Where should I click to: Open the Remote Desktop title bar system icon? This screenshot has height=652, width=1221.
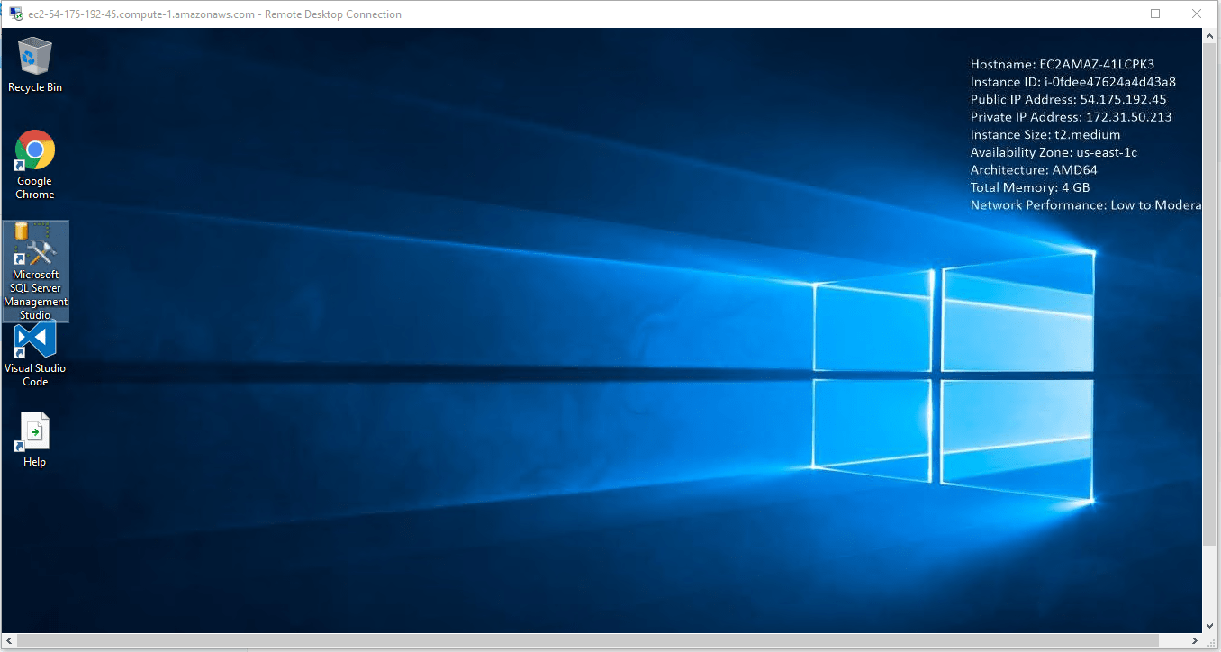(x=15, y=14)
